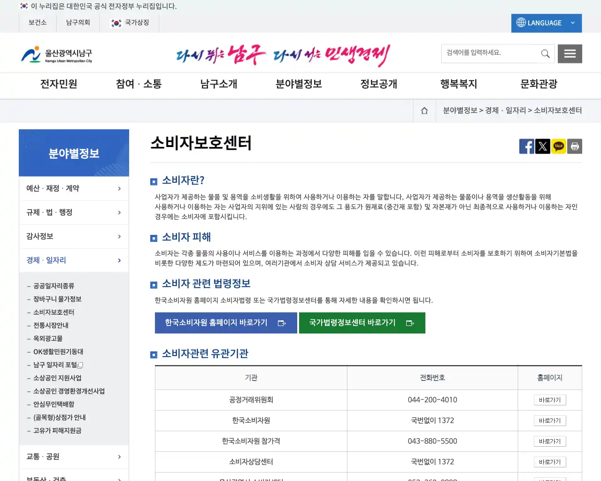Click 바로가기 in 한국소비자원 row, 국번없이 1372
Screen dimensions: 601x481
[550, 421]
